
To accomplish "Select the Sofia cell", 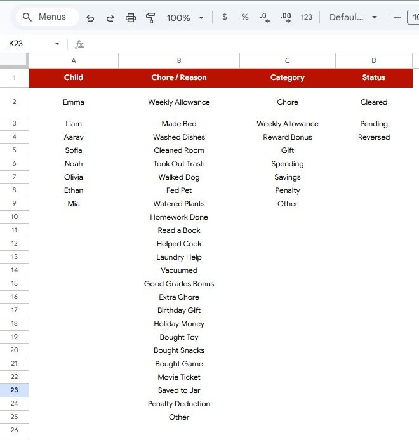I will [x=74, y=150].
